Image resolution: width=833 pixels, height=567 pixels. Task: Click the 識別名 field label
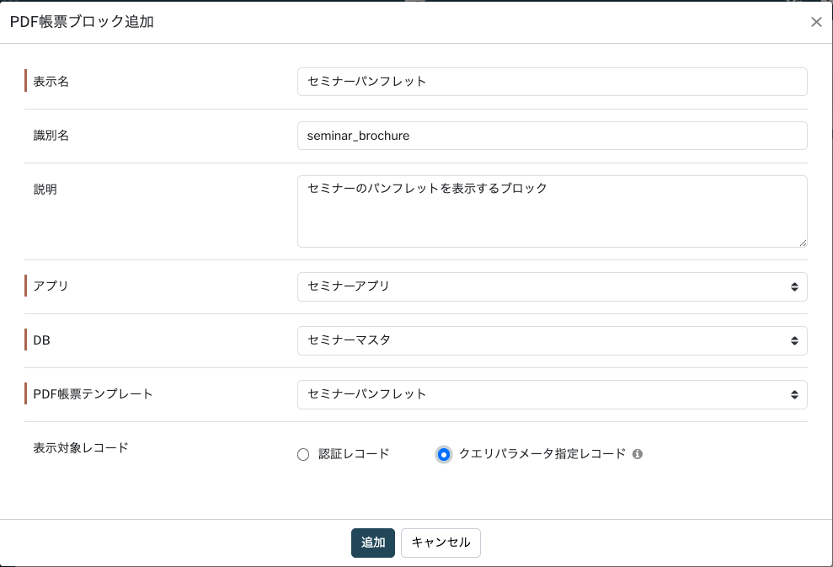(x=51, y=136)
